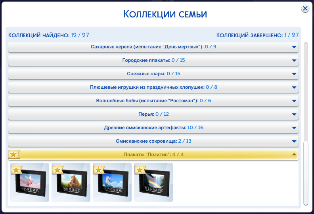Open the Плюшевые игрушки row text
The image size is (314, 214).
(153, 87)
